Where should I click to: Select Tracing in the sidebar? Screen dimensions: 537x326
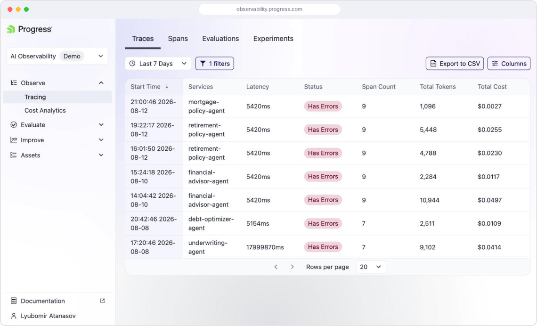coord(57,97)
